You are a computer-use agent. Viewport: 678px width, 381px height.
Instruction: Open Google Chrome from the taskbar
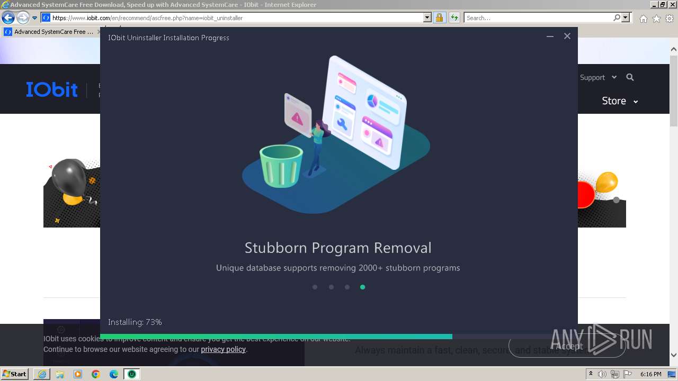click(x=96, y=374)
